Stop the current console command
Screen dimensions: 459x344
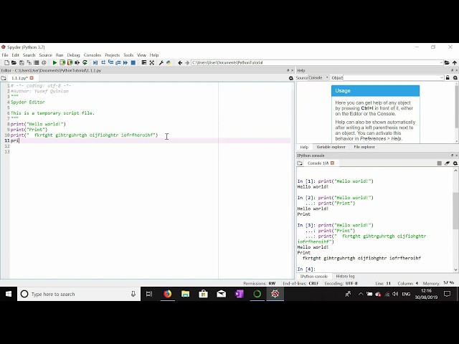pos(440,163)
